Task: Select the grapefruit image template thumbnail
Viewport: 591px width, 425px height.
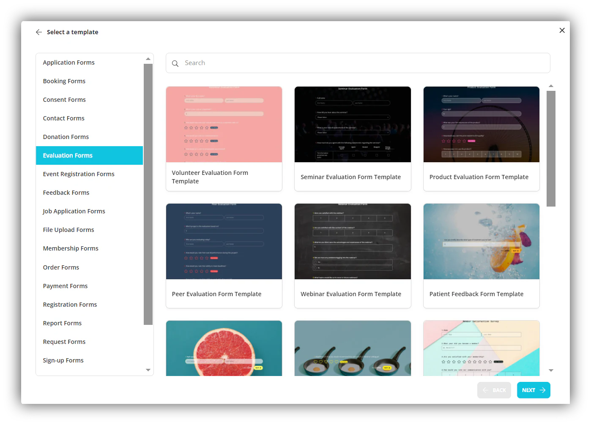Action: tap(224, 348)
